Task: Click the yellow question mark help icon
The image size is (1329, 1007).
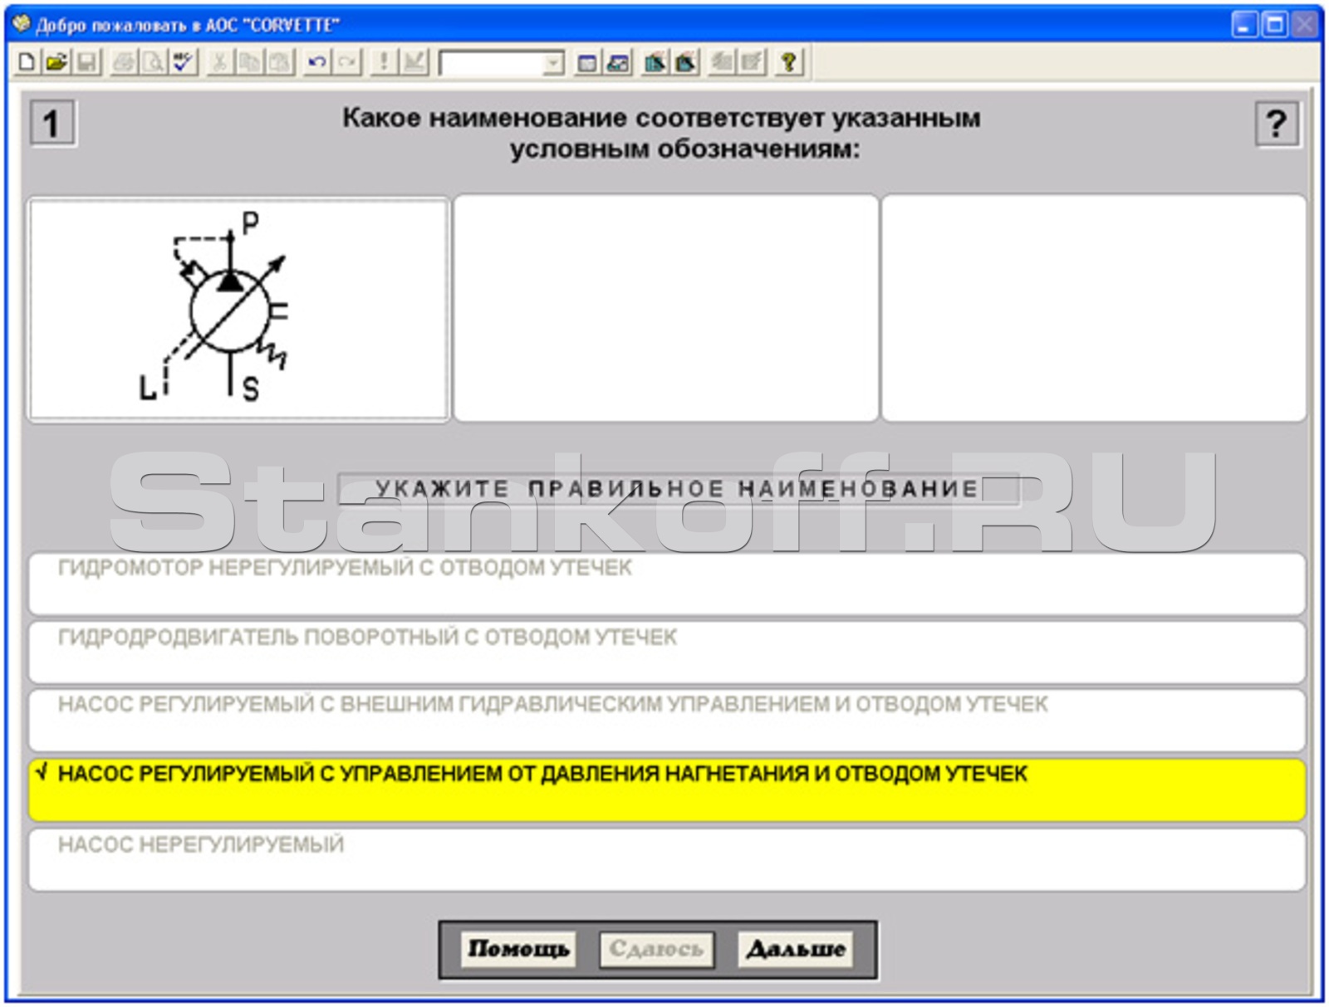Action: (x=788, y=62)
